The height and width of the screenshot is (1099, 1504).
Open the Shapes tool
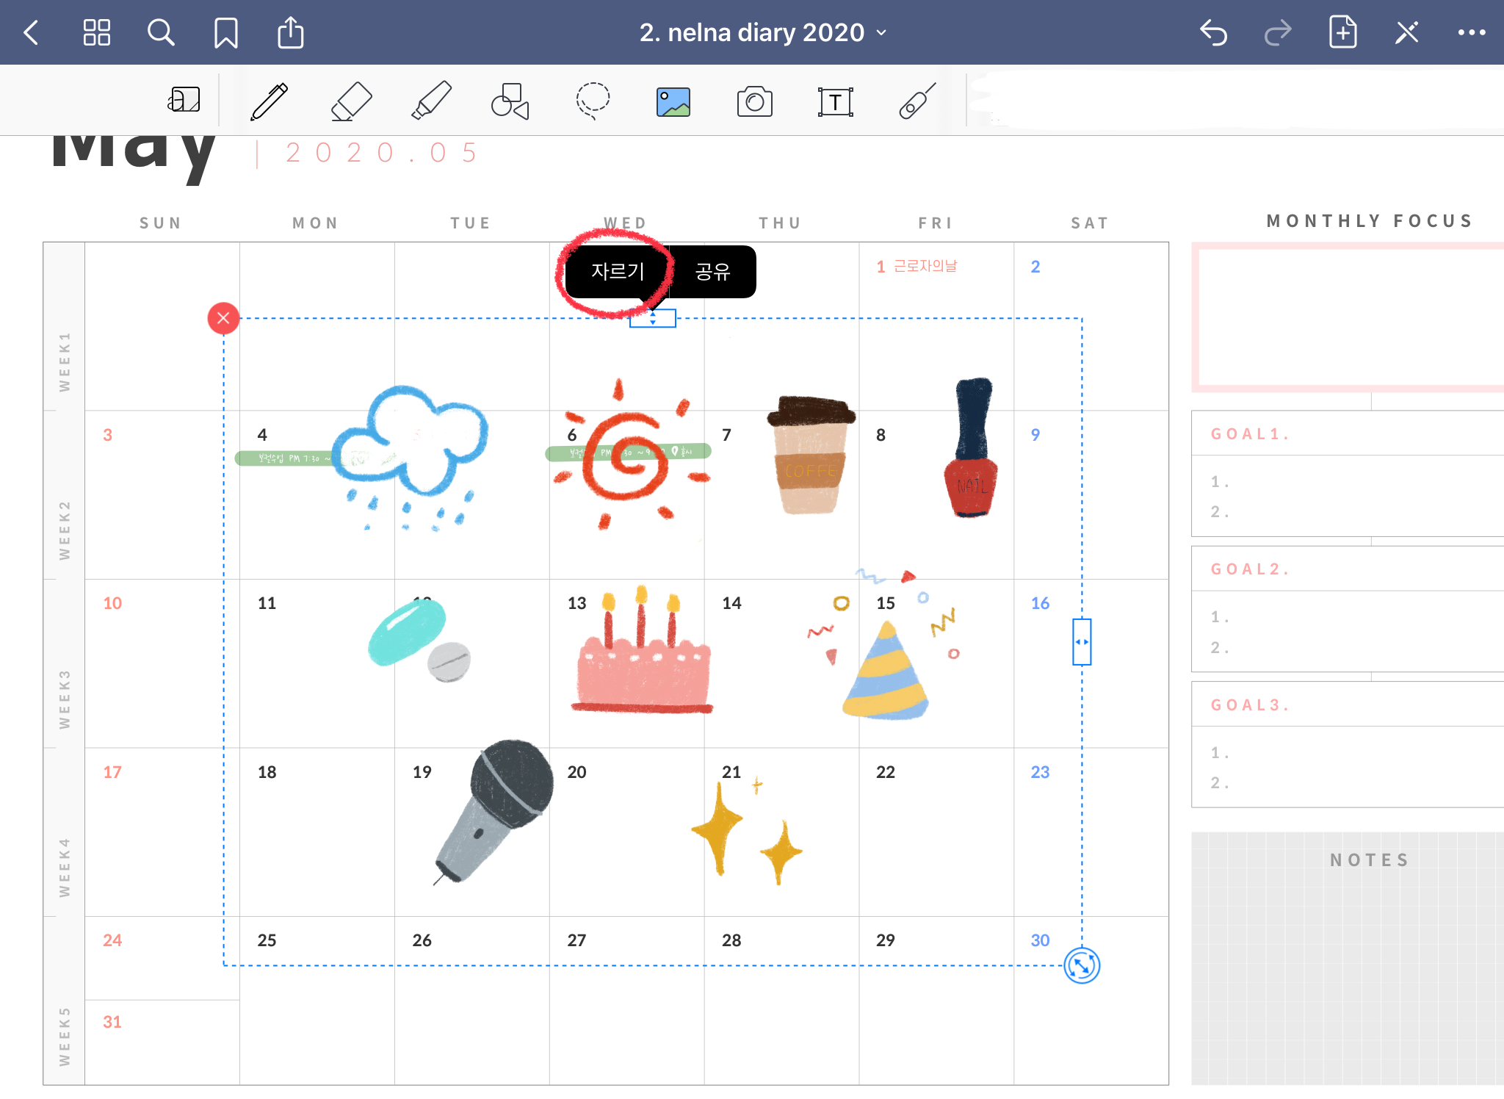click(x=510, y=101)
